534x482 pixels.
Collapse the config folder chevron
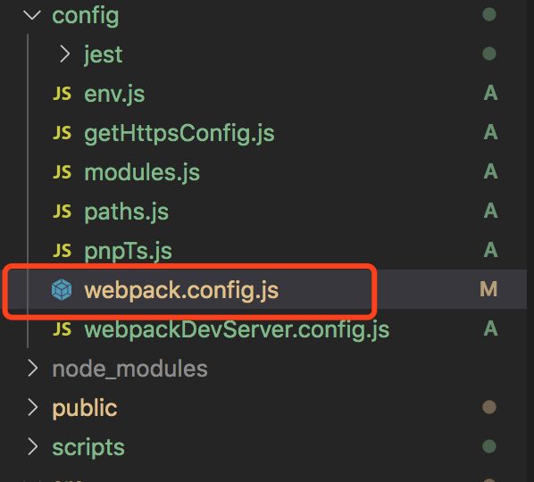[x=32, y=15]
